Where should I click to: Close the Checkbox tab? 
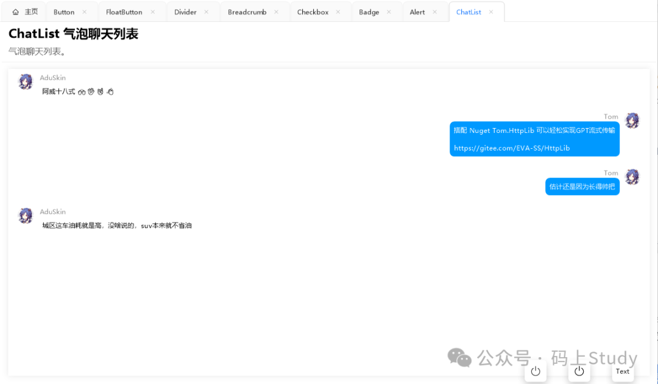pos(338,12)
